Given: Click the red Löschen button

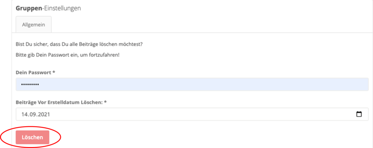Looking at the screenshot, I should click(32, 137).
